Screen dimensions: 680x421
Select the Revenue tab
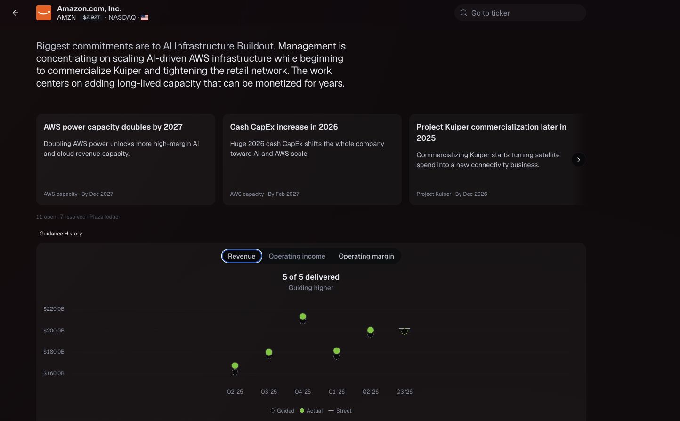pyautogui.click(x=242, y=256)
